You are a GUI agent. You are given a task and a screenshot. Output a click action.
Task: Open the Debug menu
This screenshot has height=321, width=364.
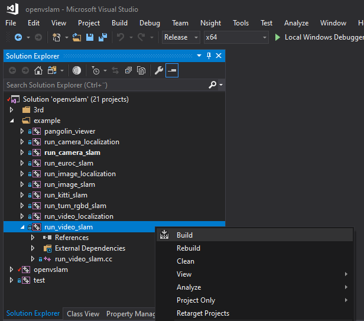tap(149, 23)
